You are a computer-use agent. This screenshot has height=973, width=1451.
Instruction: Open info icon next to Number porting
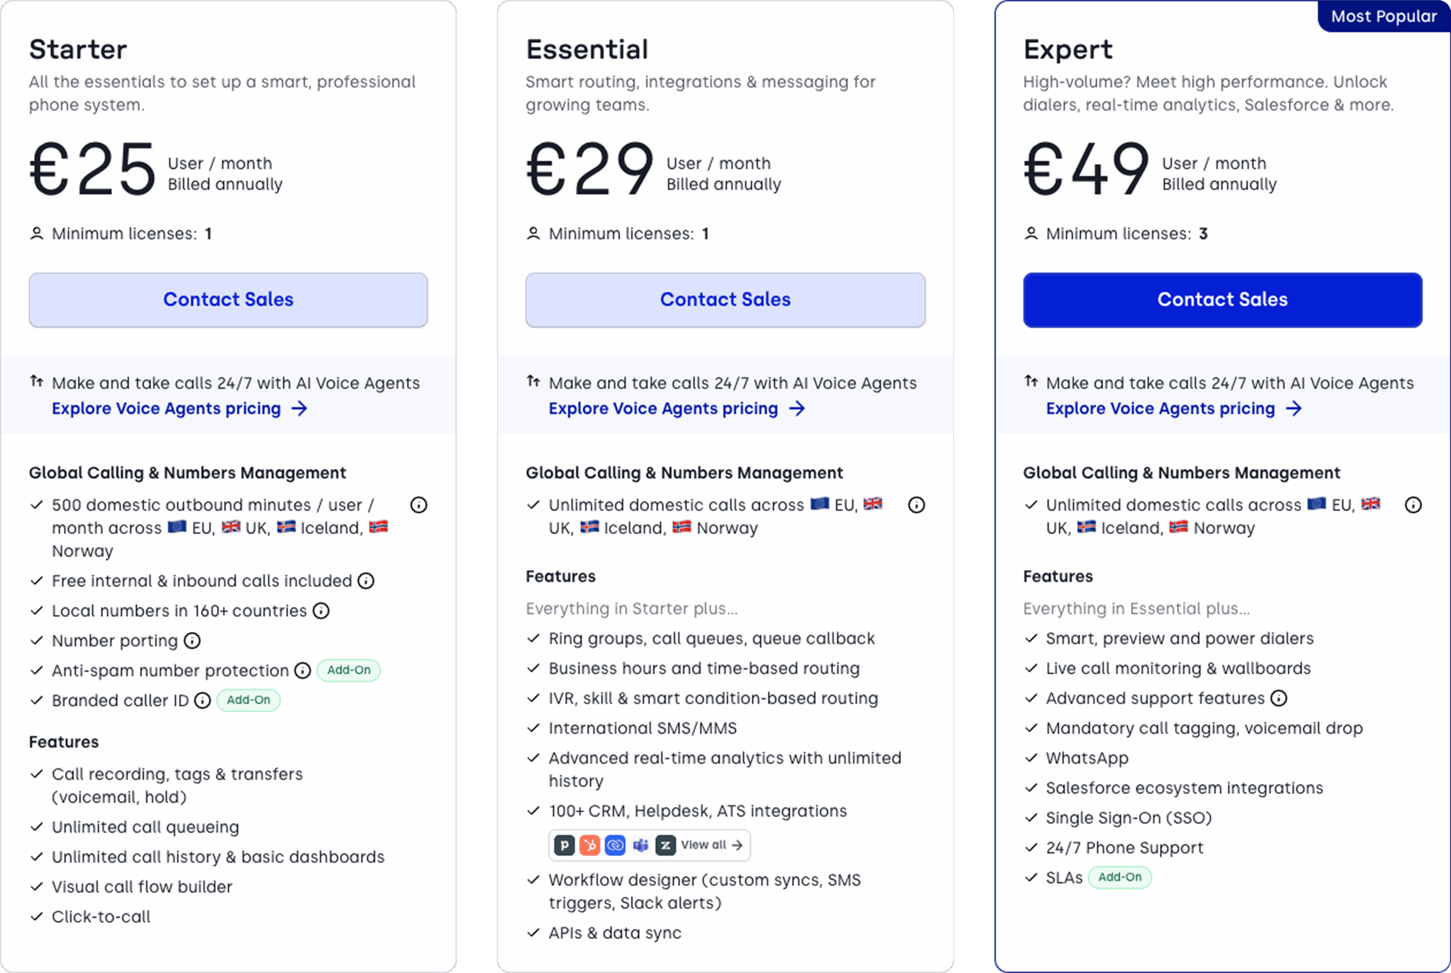tap(192, 640)
